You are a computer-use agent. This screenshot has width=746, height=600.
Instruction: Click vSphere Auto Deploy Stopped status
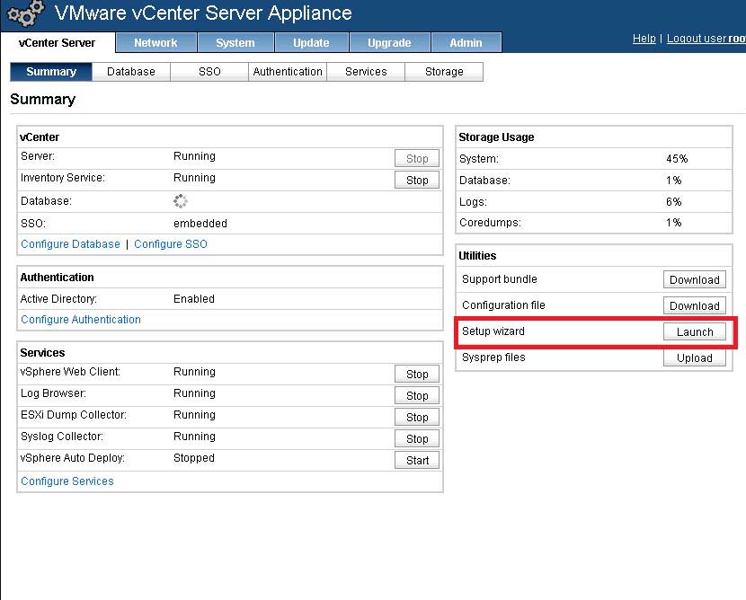(x=193, y=458)
